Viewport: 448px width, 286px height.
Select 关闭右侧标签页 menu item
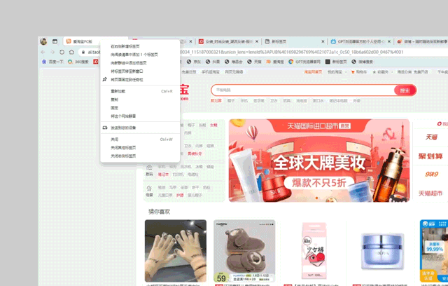point(140,156)
